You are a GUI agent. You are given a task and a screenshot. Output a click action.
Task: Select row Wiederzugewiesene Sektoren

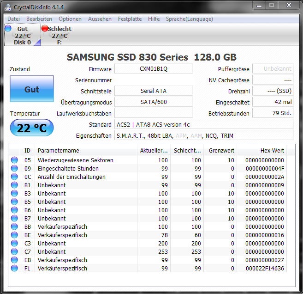[148, 160]
